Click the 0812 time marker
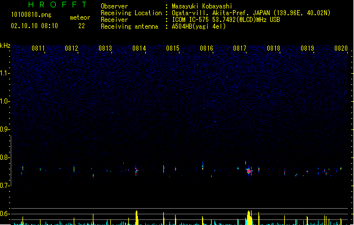Viewport: 354px width, 225px height. 71,48
